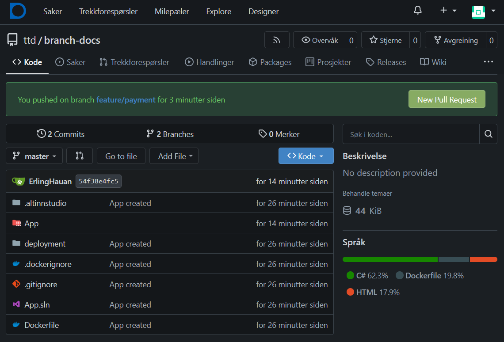Click the Søk i koden search field
504x342 pixels.
tap(411, 134)
